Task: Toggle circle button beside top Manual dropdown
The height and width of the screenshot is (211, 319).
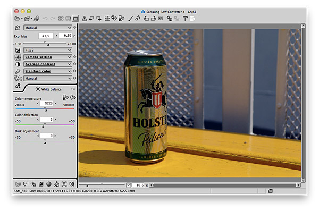Action: point(74,27)
